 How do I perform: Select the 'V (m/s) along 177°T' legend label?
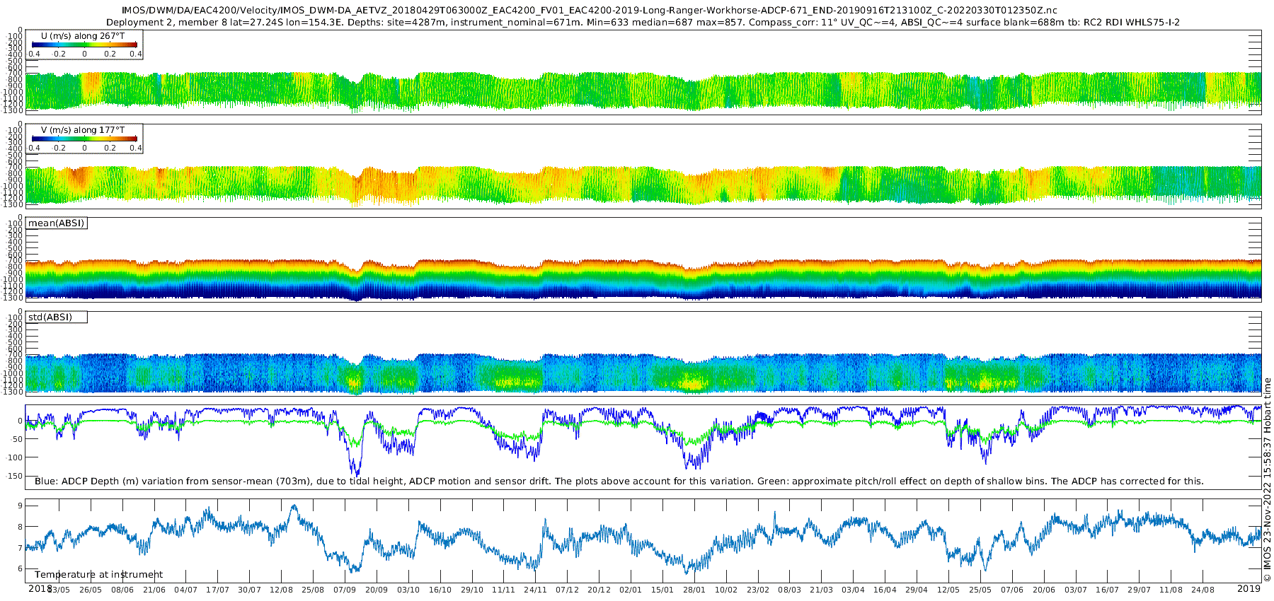[83, 130]
